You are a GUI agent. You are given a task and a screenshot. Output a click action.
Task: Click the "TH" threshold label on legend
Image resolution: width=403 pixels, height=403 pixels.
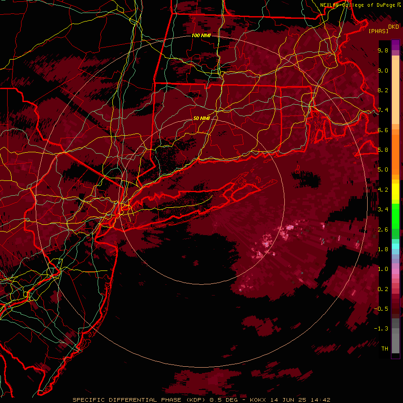385,349
